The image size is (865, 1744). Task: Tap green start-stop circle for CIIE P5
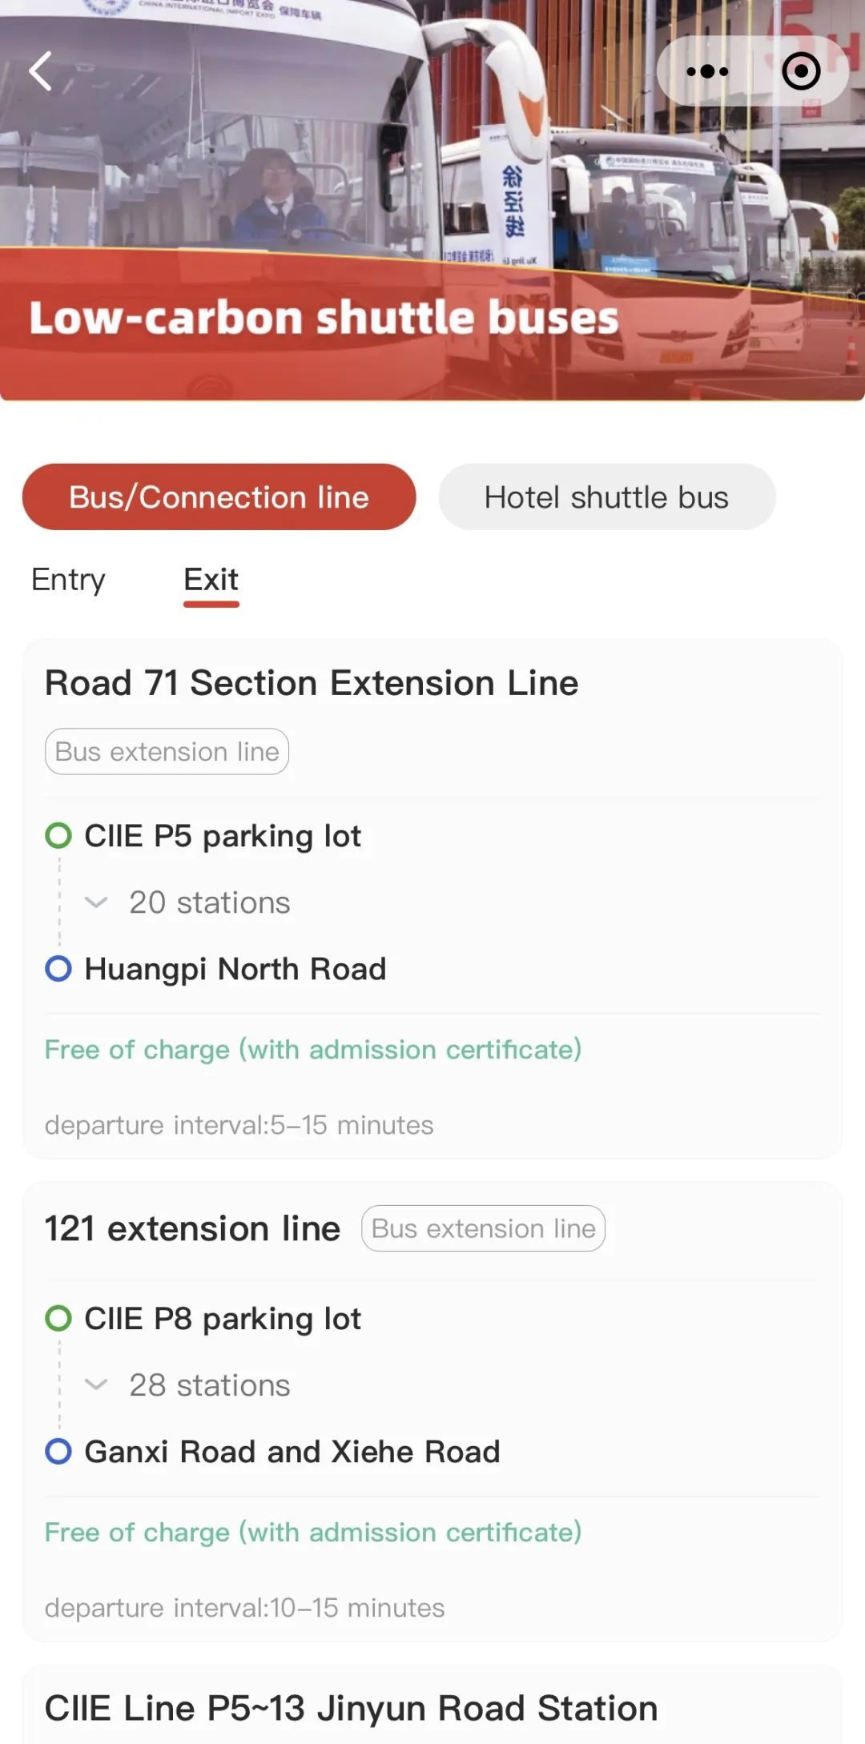click(58, 835)
